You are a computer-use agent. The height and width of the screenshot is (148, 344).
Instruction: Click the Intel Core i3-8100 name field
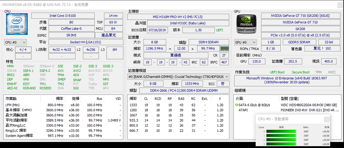(x=63, y=16)
